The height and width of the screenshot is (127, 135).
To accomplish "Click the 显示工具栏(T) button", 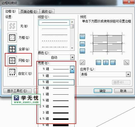I will (18, 91).
